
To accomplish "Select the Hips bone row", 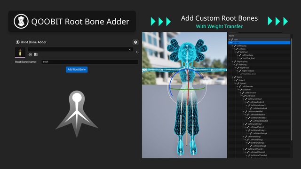I will (x=259, y=43).
